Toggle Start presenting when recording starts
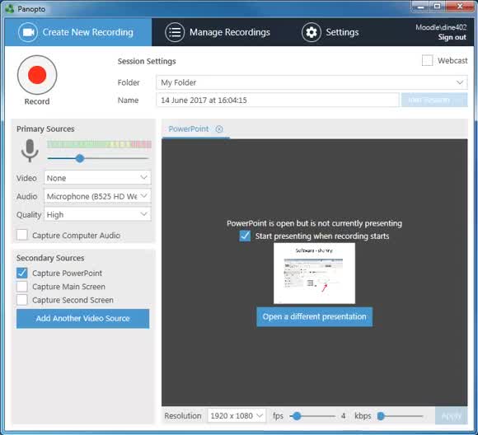The image size is (478, 435). coord(245,236)
